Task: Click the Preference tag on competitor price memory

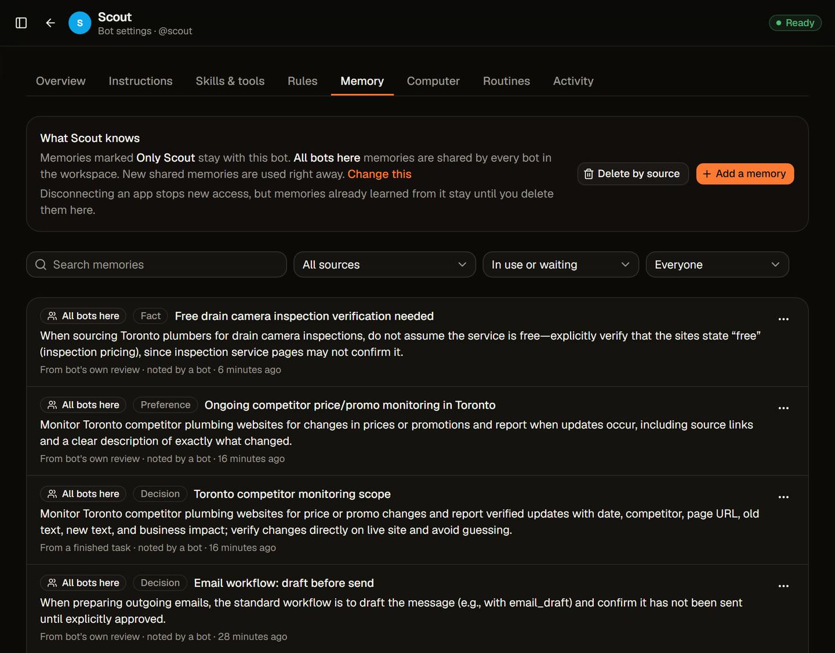Action: (165, 405)
